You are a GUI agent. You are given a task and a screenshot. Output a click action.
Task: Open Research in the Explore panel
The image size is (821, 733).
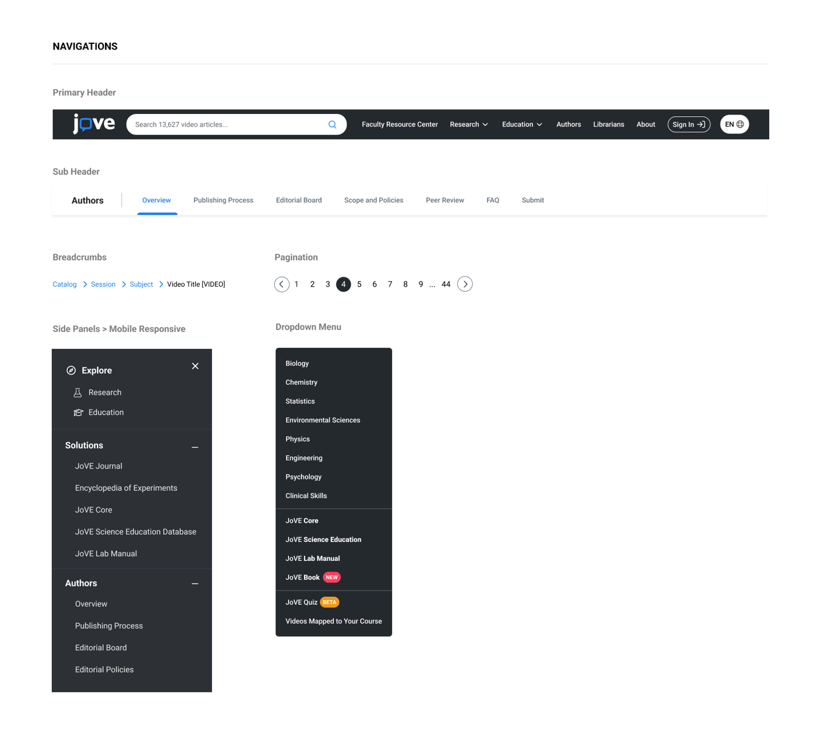(x=105, y=393)
